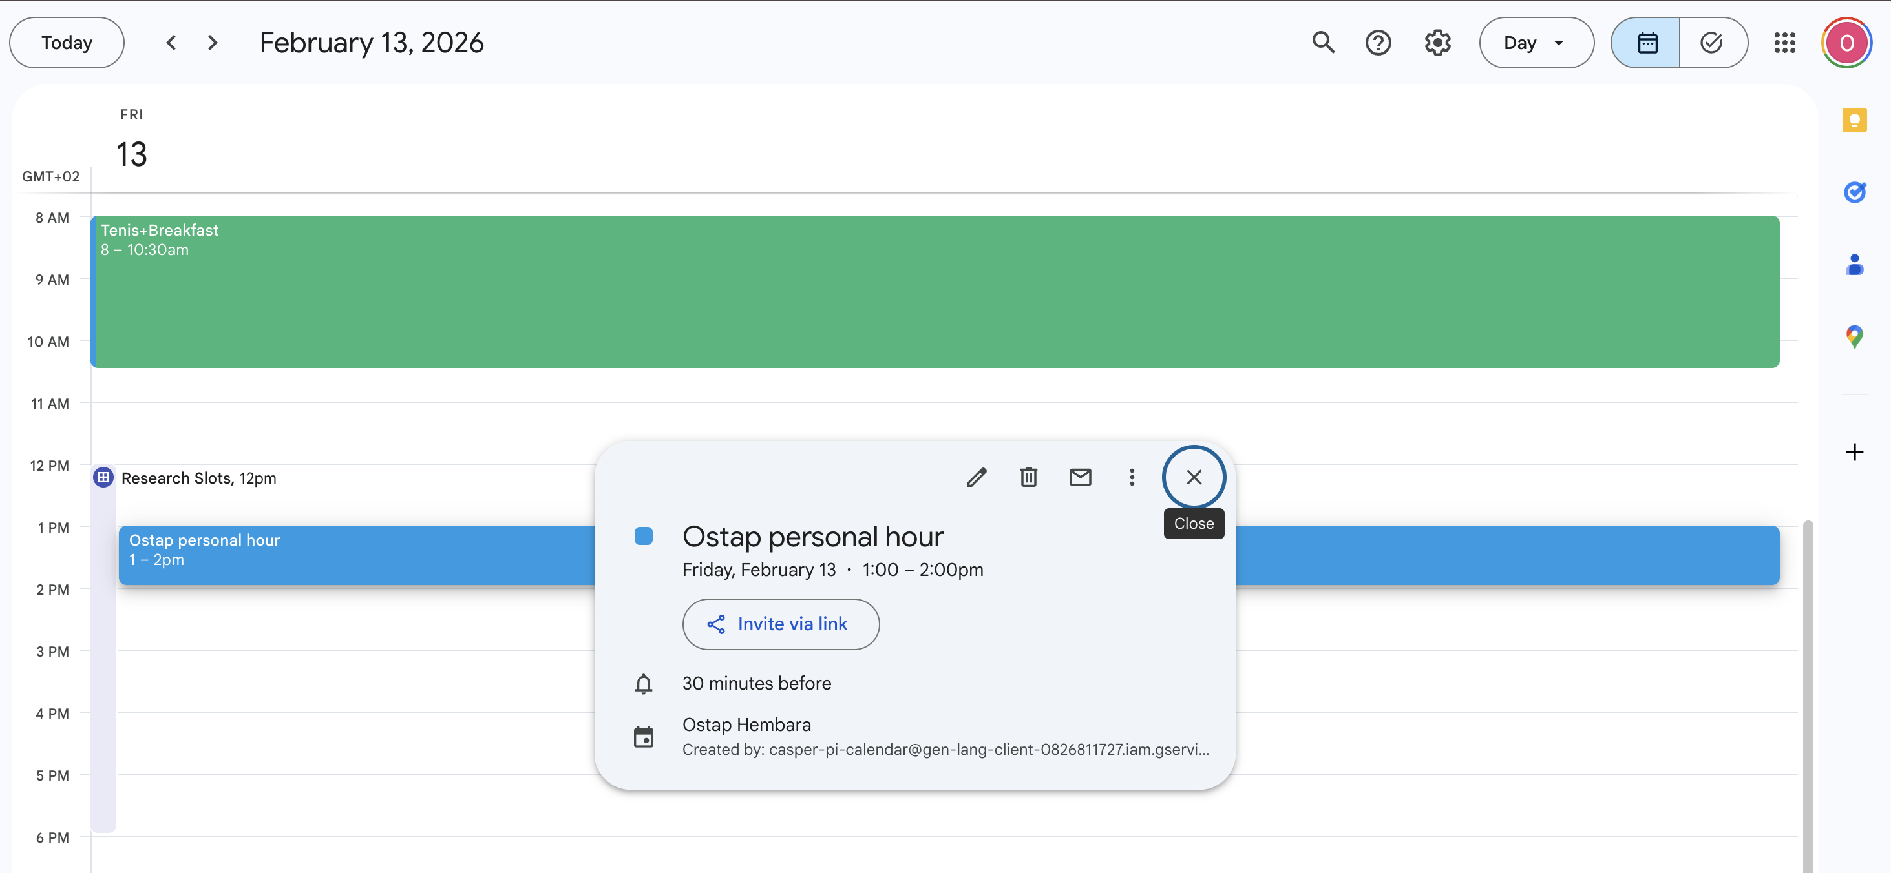Open Contacts side panel icon
Screen dimensions: 1891x873
click(1854, 265)
